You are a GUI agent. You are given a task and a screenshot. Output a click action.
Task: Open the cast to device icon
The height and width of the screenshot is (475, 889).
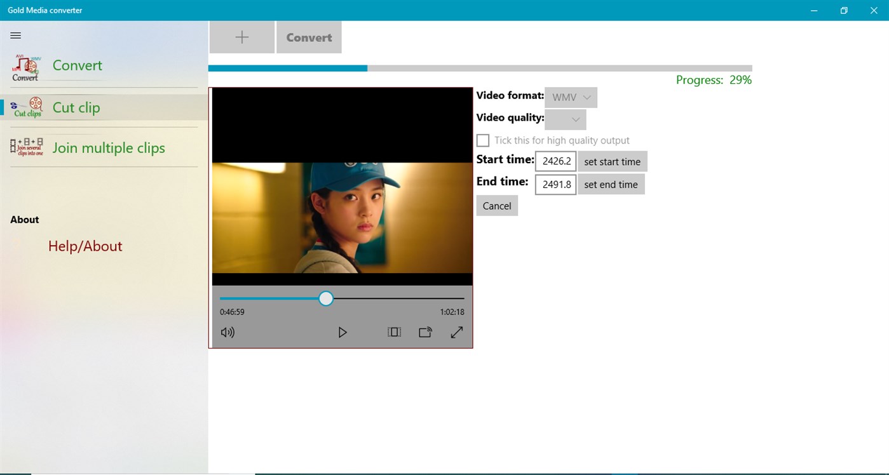(425, 331)
